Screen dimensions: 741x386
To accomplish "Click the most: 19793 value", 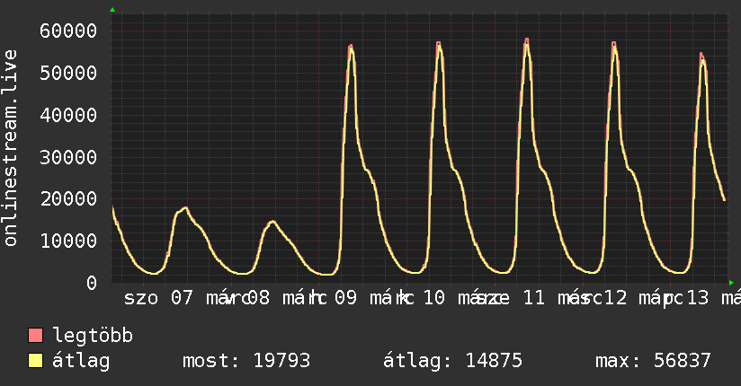I will click(246, 361).
